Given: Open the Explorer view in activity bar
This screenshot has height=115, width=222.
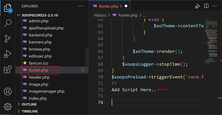Looking at the screenshot, I should click(x=7, y=8).
